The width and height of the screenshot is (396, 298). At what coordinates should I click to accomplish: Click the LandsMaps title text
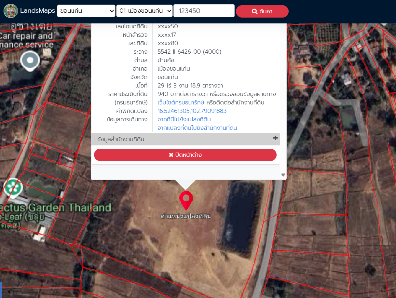tap(37, 11)
